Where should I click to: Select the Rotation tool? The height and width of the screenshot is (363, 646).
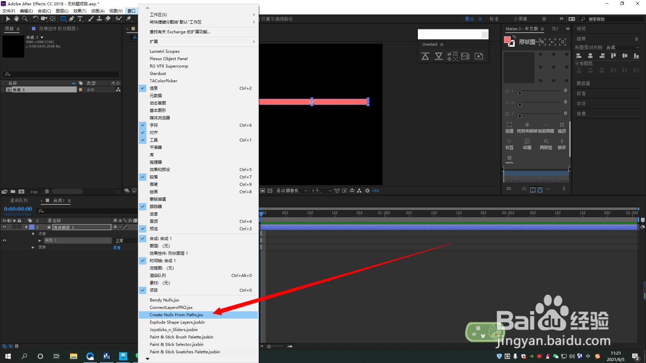[36, 19]
